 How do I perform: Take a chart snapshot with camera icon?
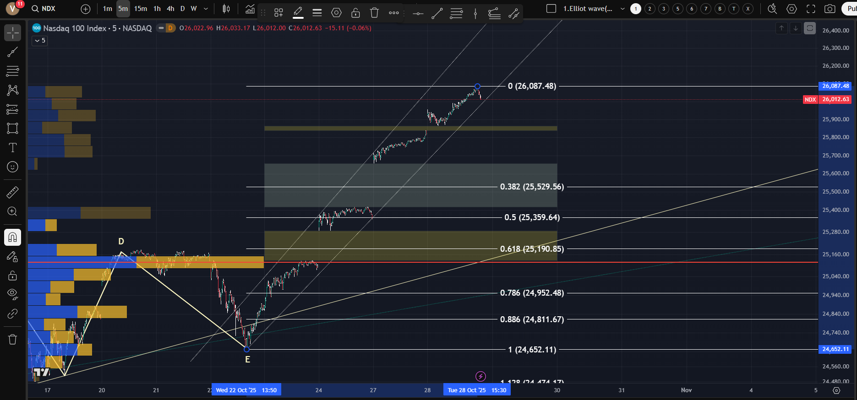point(830,9)
